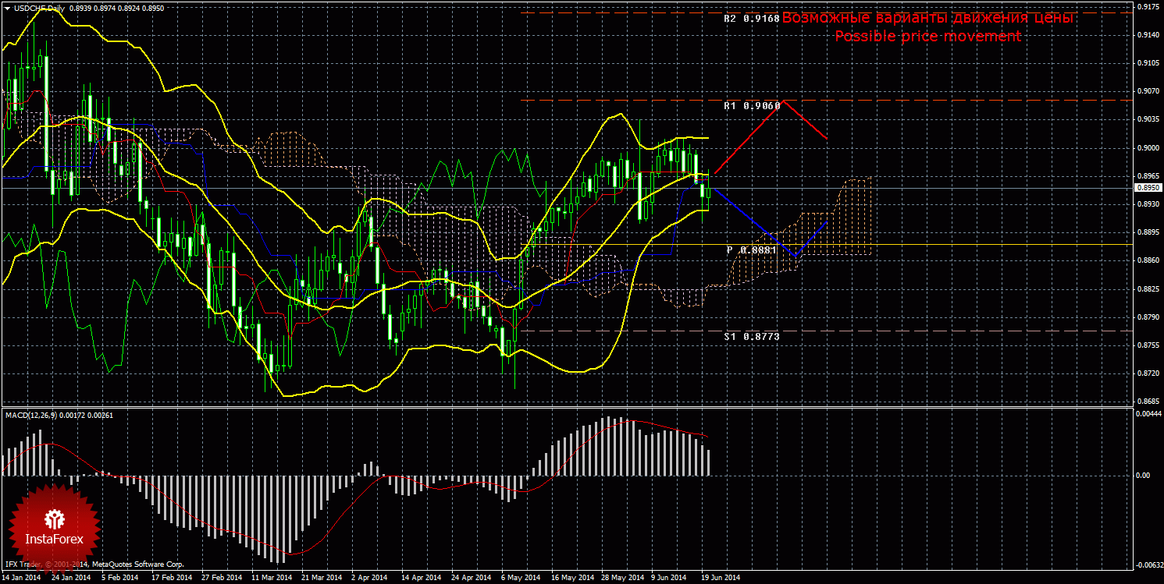The height and width of the screenshot is (584, 1164).
Task: Click the 0.9035 price axis label
Action: tap(1147, 119)
